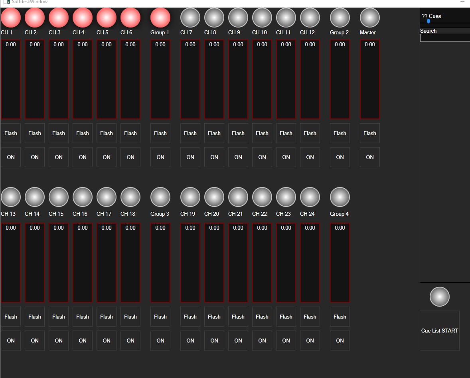The image size is (470, 378).
Task: Click the indicator lamp above Cue List START
Action: point(440,297)
